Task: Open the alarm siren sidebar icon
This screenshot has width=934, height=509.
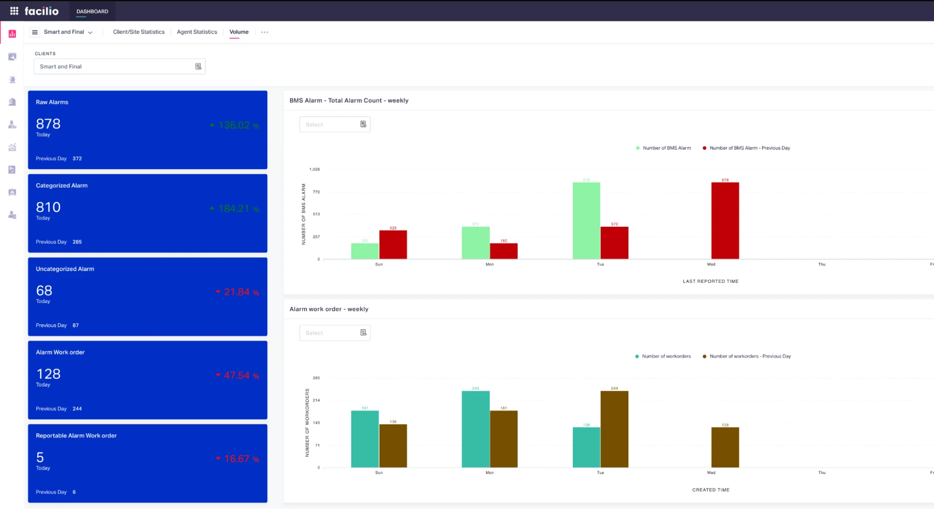Action: [x=12, y=79]
